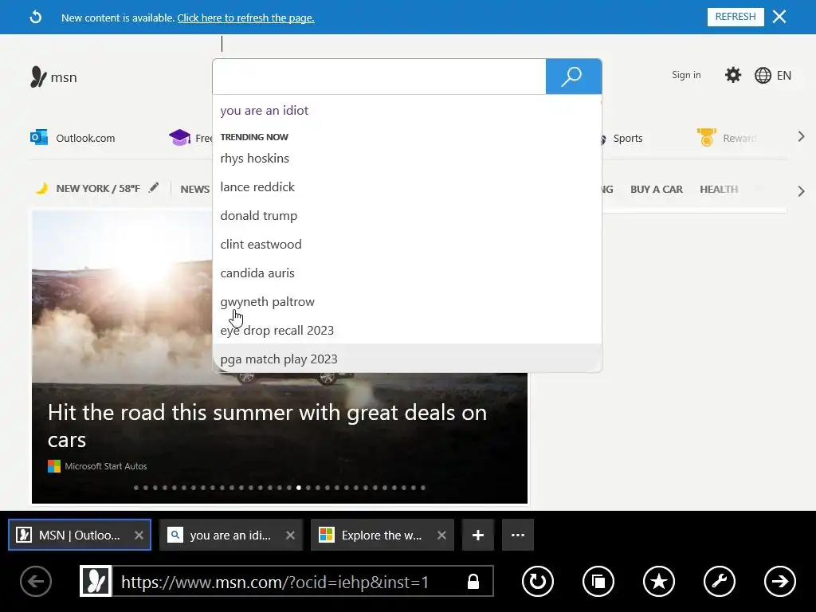Viewport: 816px width, 612px height.
Task: Click the magnifier search button
Action: [x=574, y=76]
